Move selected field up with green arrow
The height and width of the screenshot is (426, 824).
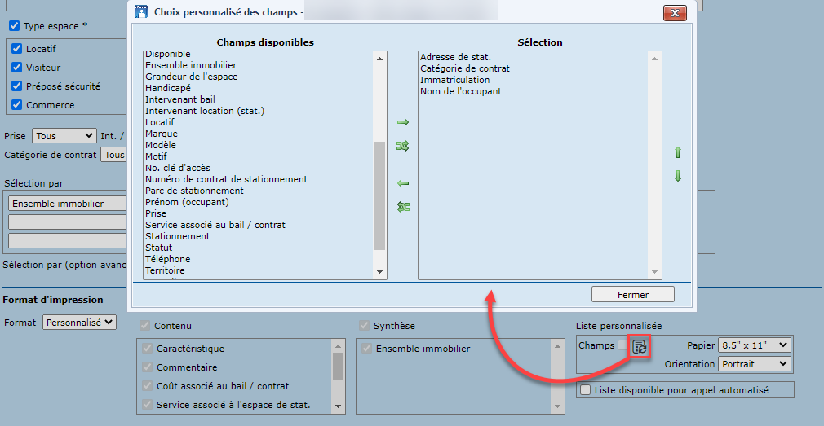[x=677, y=152]
